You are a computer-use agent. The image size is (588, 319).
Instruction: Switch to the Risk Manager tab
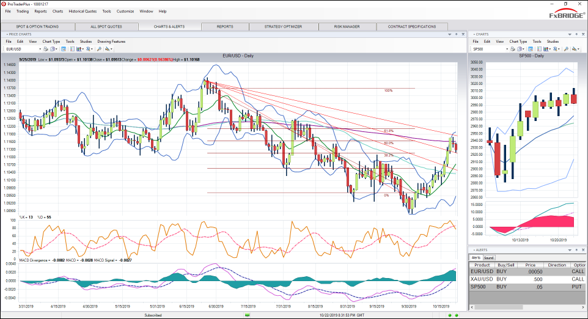[x=347, y=27]
